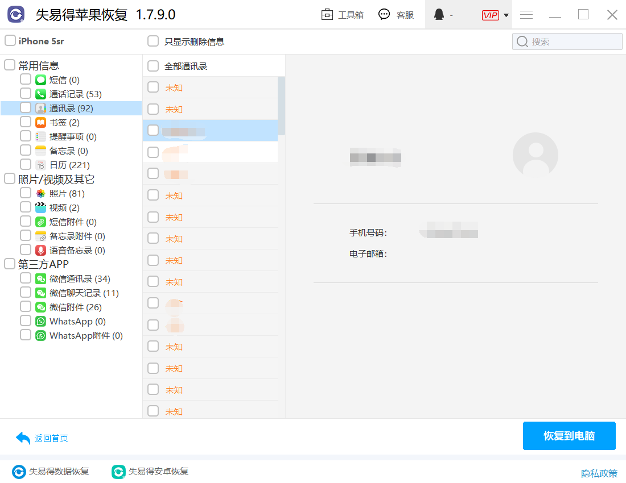This screenshot has width=626, height=483.
Task: Click the 恢复到电脑 button
Action: coord(569,436)
